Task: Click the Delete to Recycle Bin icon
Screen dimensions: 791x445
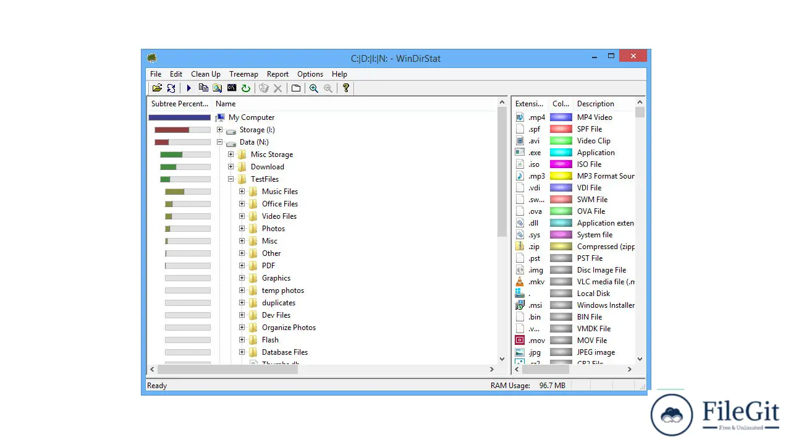Action: coord(264,88)
